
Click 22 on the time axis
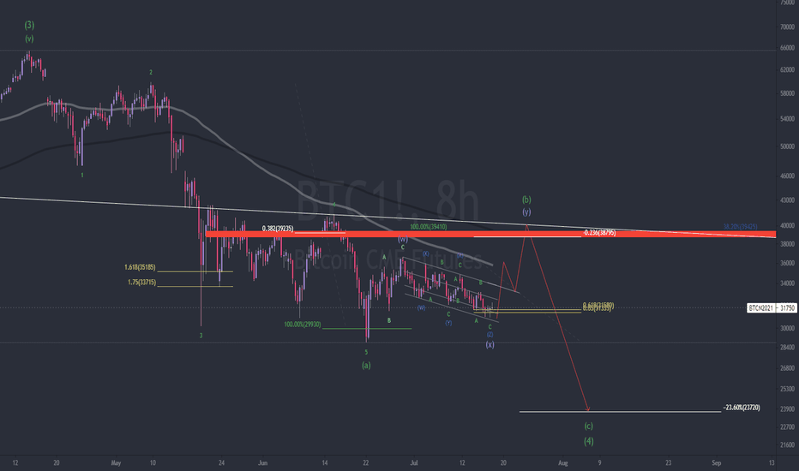pyautogui.click(x=366, y=462)
